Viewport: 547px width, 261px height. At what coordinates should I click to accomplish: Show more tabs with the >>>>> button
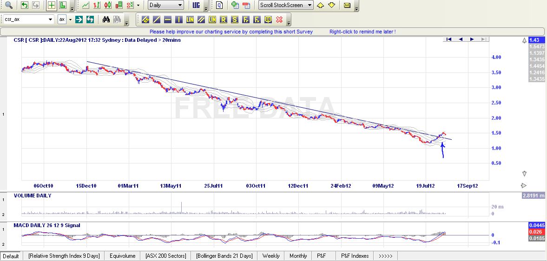pos(385,256)
